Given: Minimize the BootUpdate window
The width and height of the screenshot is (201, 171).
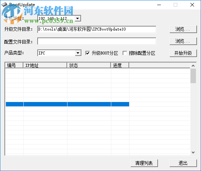Looking at the screenshot, I should (159, 5).
